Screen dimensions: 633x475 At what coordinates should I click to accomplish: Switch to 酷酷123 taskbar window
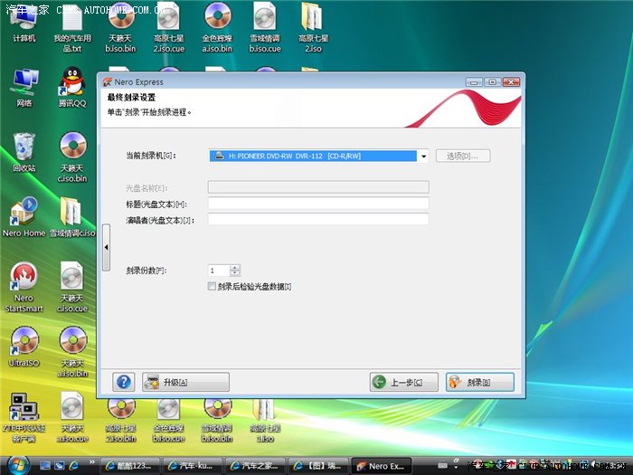129,466
